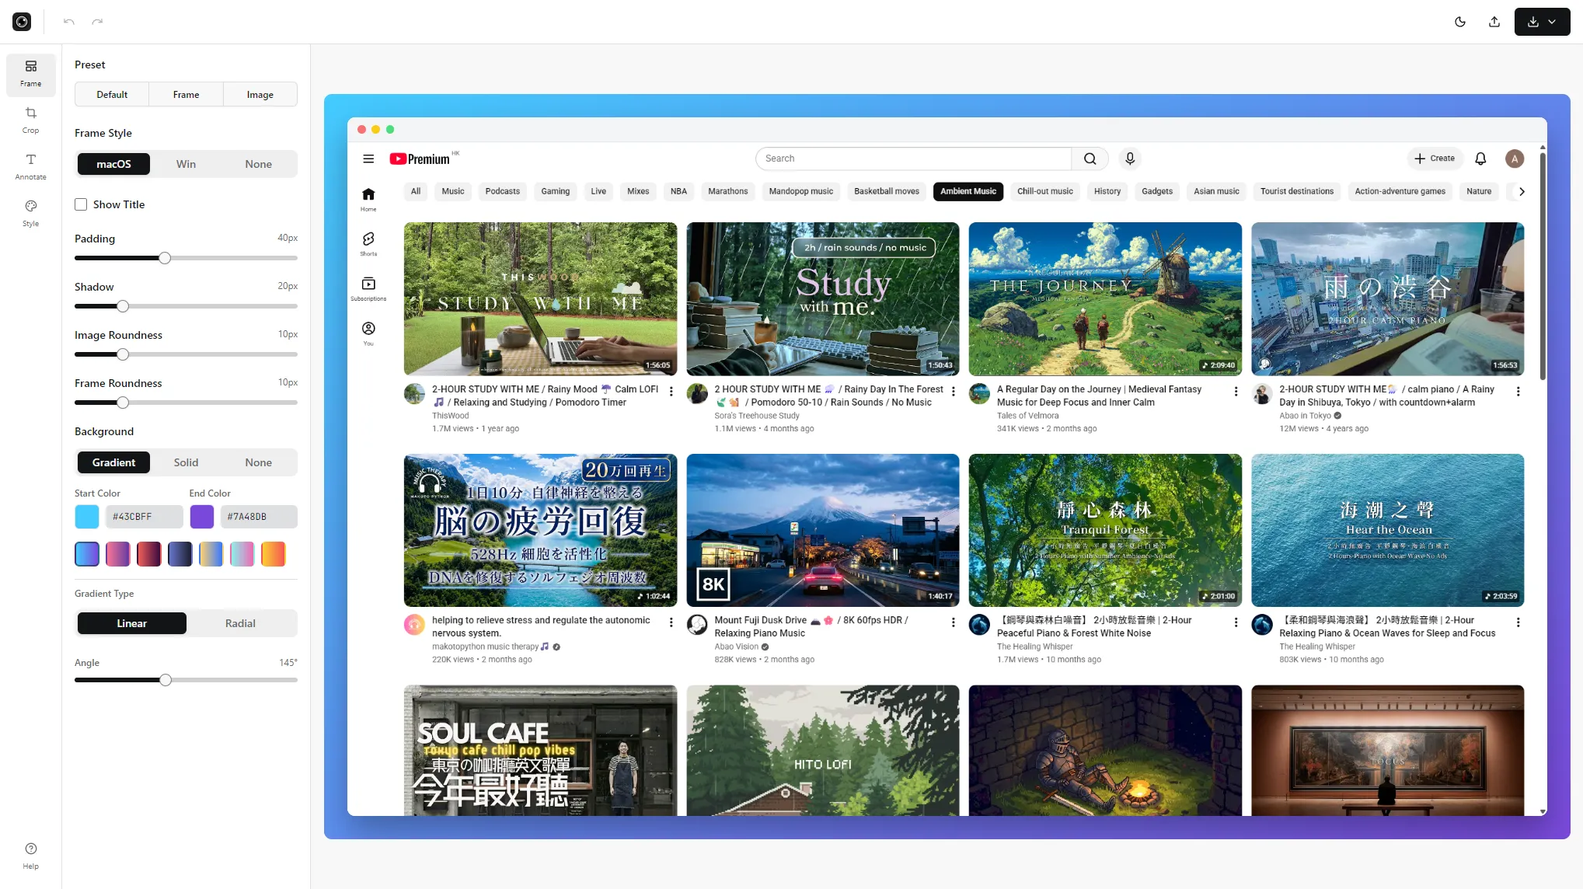Click the Padding slider track

point(186,258)
